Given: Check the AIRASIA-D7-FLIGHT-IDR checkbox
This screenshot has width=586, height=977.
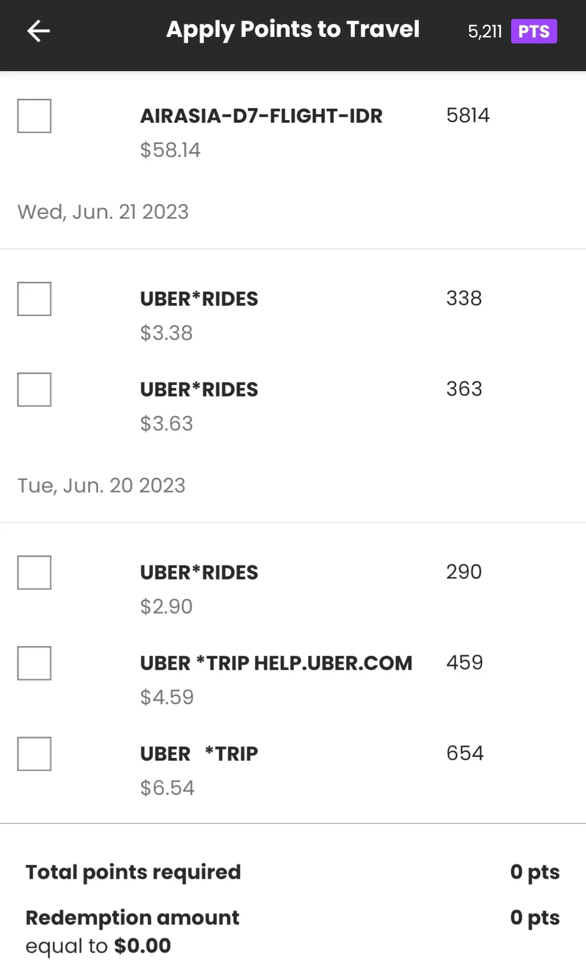Looking at the screenshot, I should pos(34,116).
